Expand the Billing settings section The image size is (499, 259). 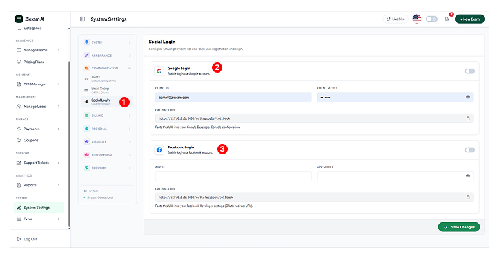[108, 116]
